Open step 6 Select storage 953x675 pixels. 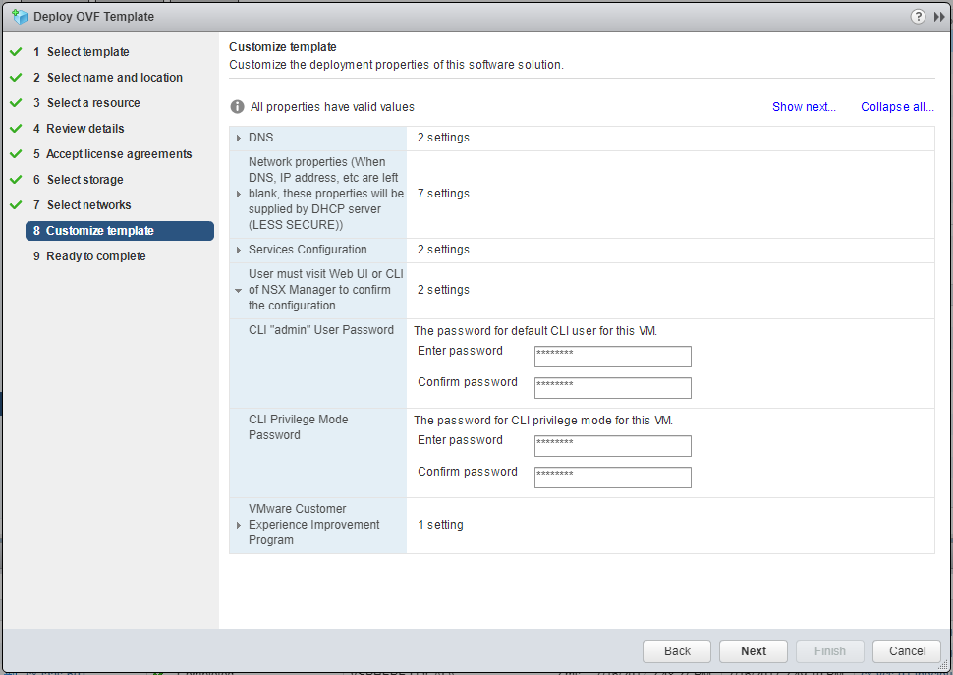pyautogui.click(x=84, y=180)
